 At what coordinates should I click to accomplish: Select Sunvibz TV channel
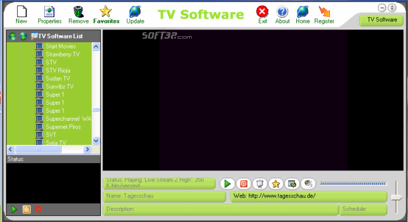point(60,86)
